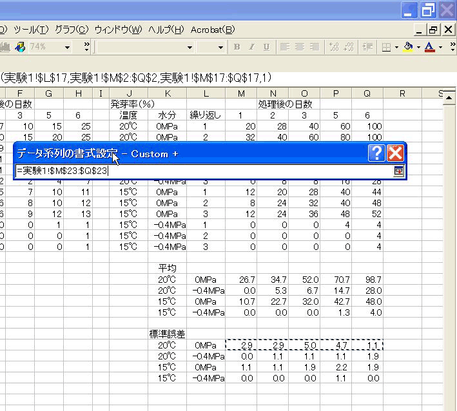The width and height of the screenshot is (457, 411).
Task: Click the increase decimal icon
Action: coord(334,47)
